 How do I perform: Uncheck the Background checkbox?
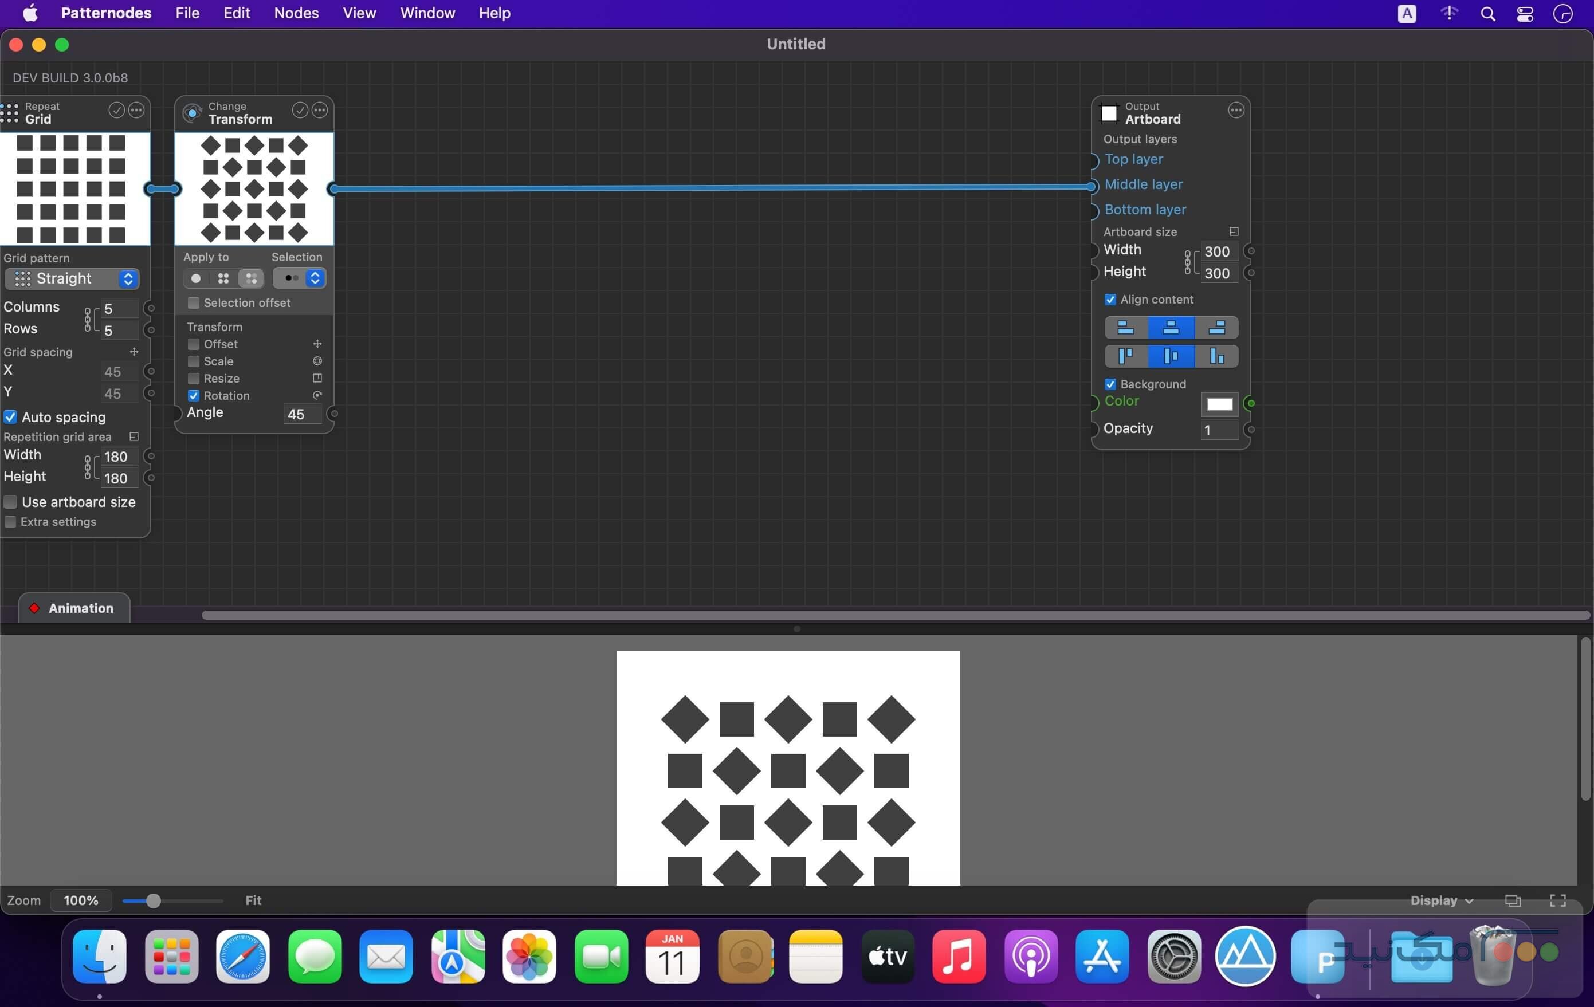(1110, 384)
